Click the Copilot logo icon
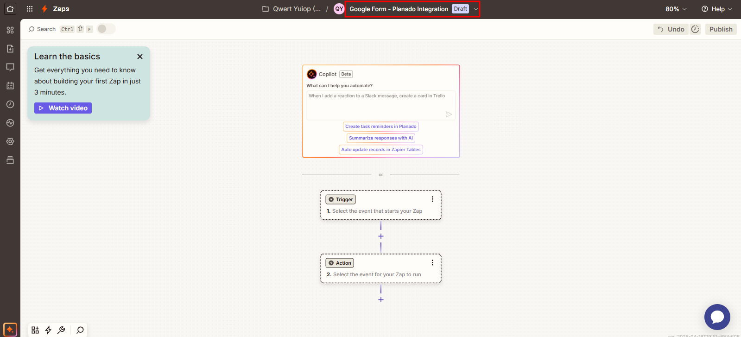The image size is (741, 337). click(x=312, y=74)
